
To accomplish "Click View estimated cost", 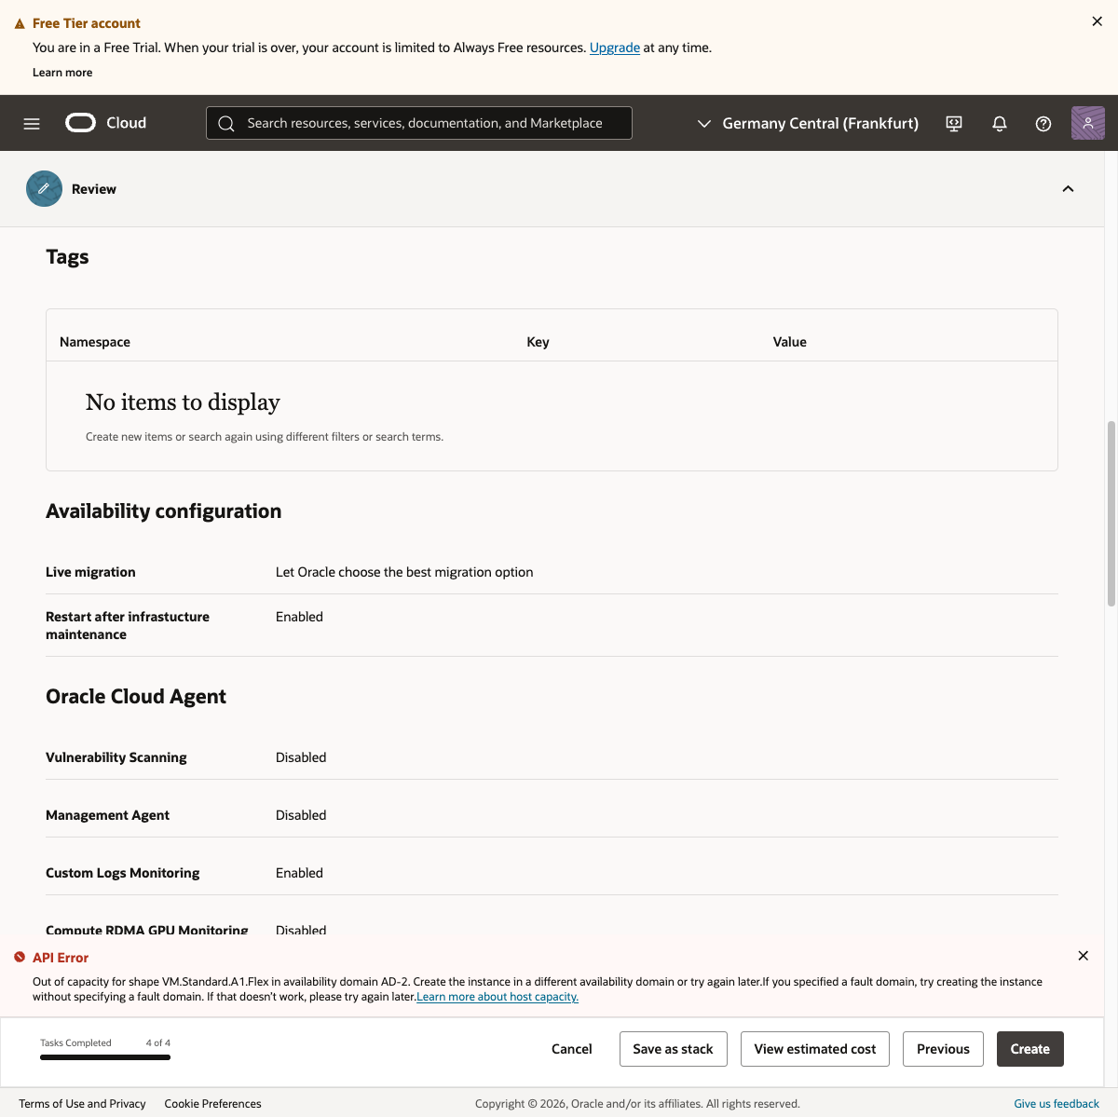I will coord(814,1049).
